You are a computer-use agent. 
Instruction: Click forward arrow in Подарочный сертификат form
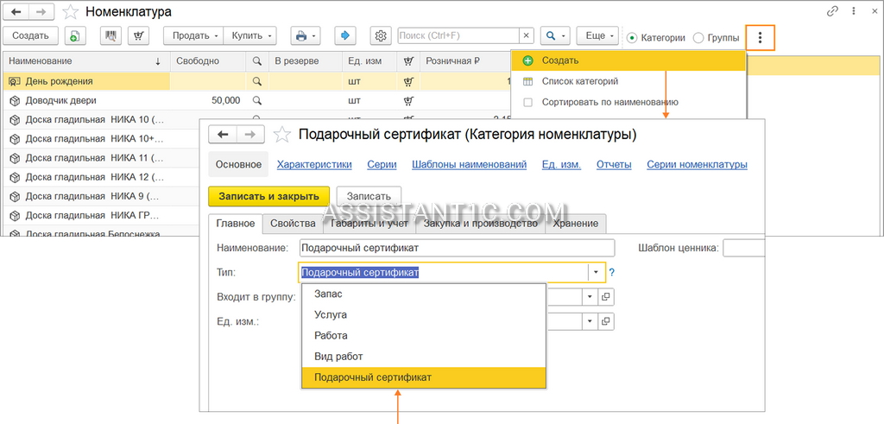click(249, 134)
